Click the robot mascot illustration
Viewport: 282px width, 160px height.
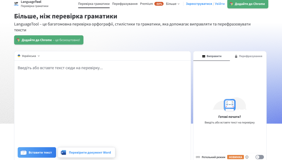tap(229, 105)
